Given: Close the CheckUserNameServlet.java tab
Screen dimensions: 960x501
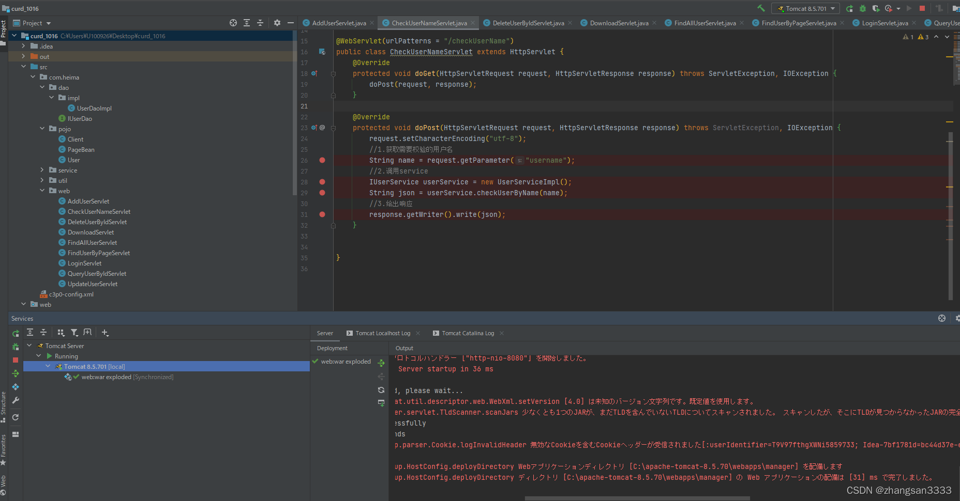Looking at the screenshot, I should (473, 23).
